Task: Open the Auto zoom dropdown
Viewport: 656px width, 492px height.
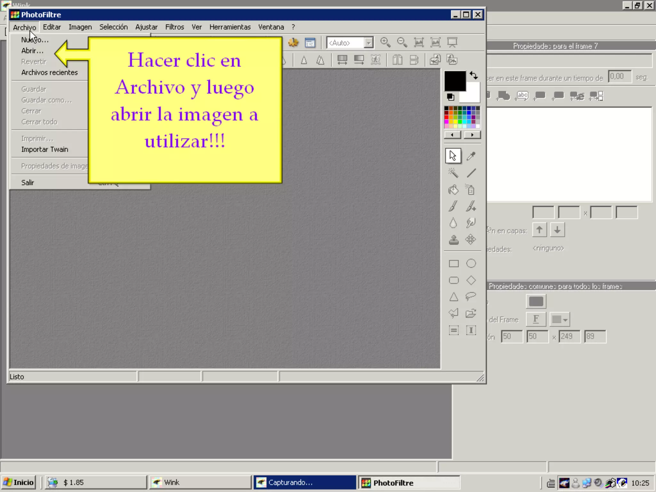Action: [369, 43]
